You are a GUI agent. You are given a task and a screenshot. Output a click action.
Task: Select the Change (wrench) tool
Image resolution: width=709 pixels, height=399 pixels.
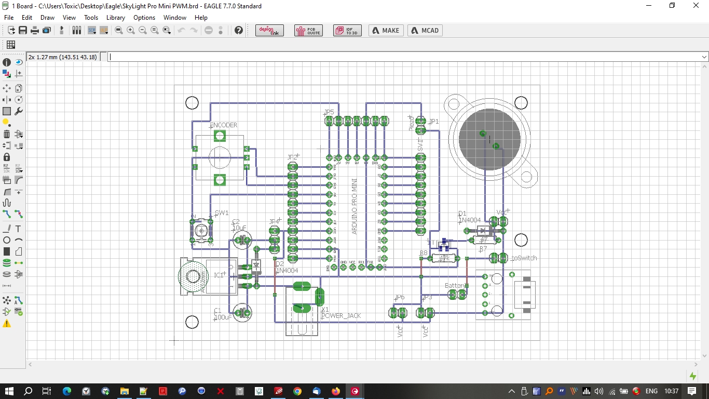(19, 111)
